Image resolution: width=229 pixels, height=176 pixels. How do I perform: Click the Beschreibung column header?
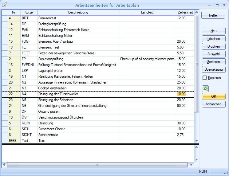[x=78, y=12]
